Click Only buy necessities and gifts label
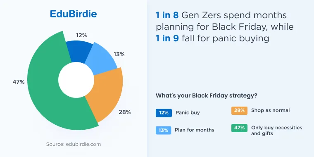Viewport: 314px width, 157px height. (276, 131)
